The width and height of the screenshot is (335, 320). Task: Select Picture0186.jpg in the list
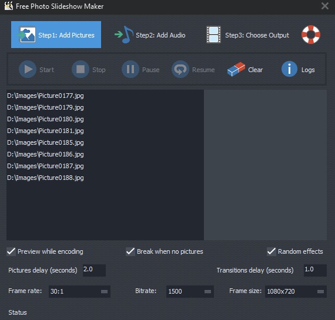[x=105, y=154]
